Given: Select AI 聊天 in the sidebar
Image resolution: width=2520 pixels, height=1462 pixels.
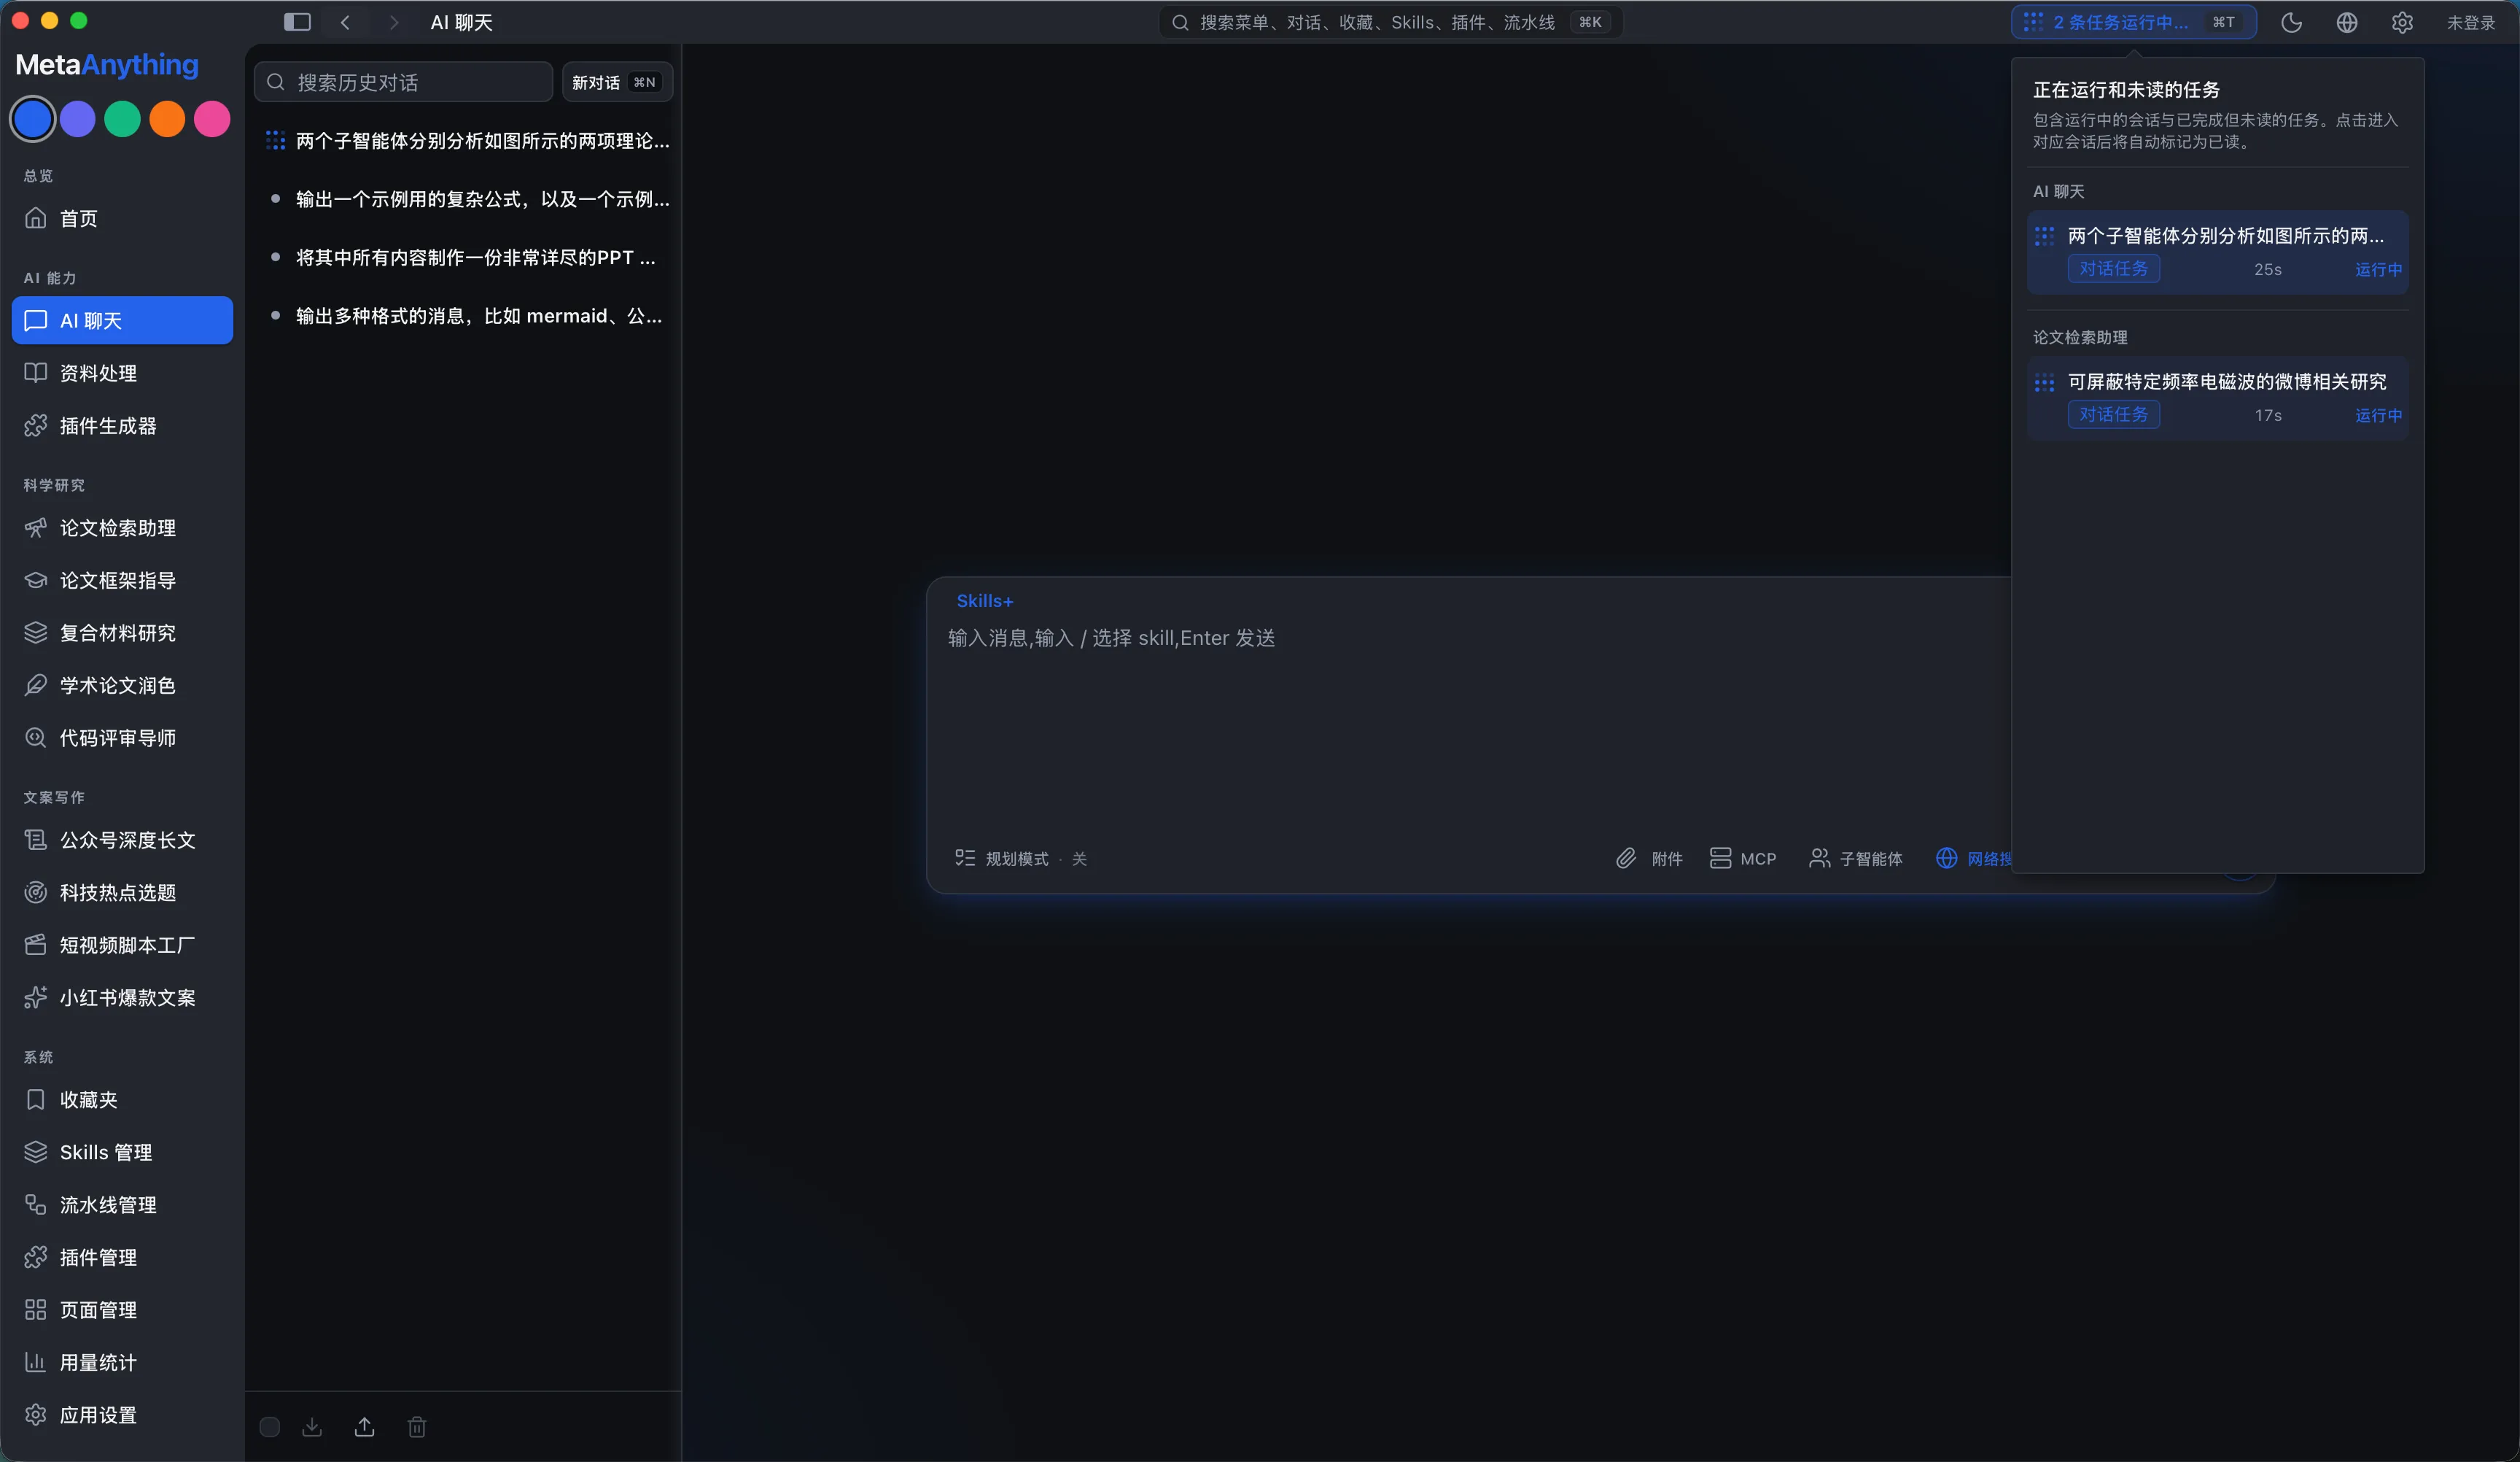Looking at the screenshot, I should click(x=122, y=320).
